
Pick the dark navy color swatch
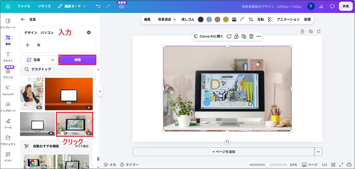click(x=201, y=19)
